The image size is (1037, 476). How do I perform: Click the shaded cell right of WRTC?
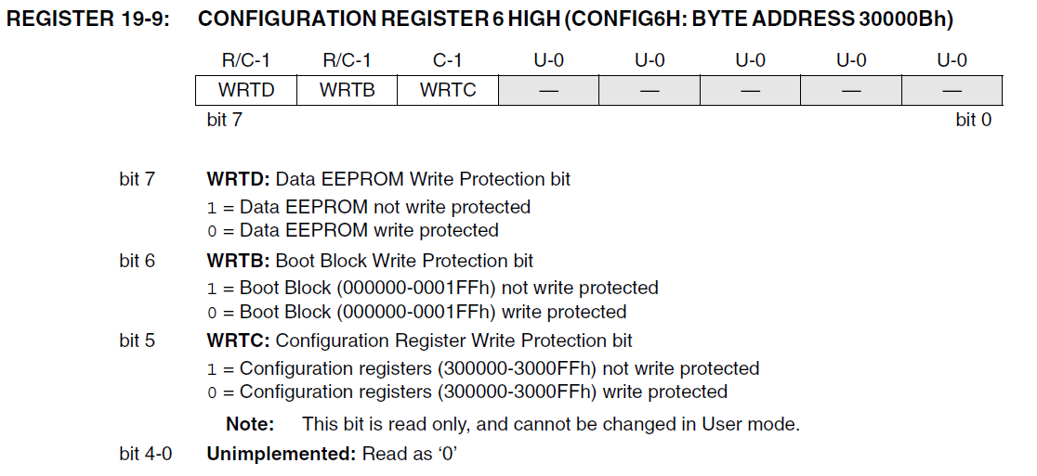pyautogui.click(x=548, y=90)
